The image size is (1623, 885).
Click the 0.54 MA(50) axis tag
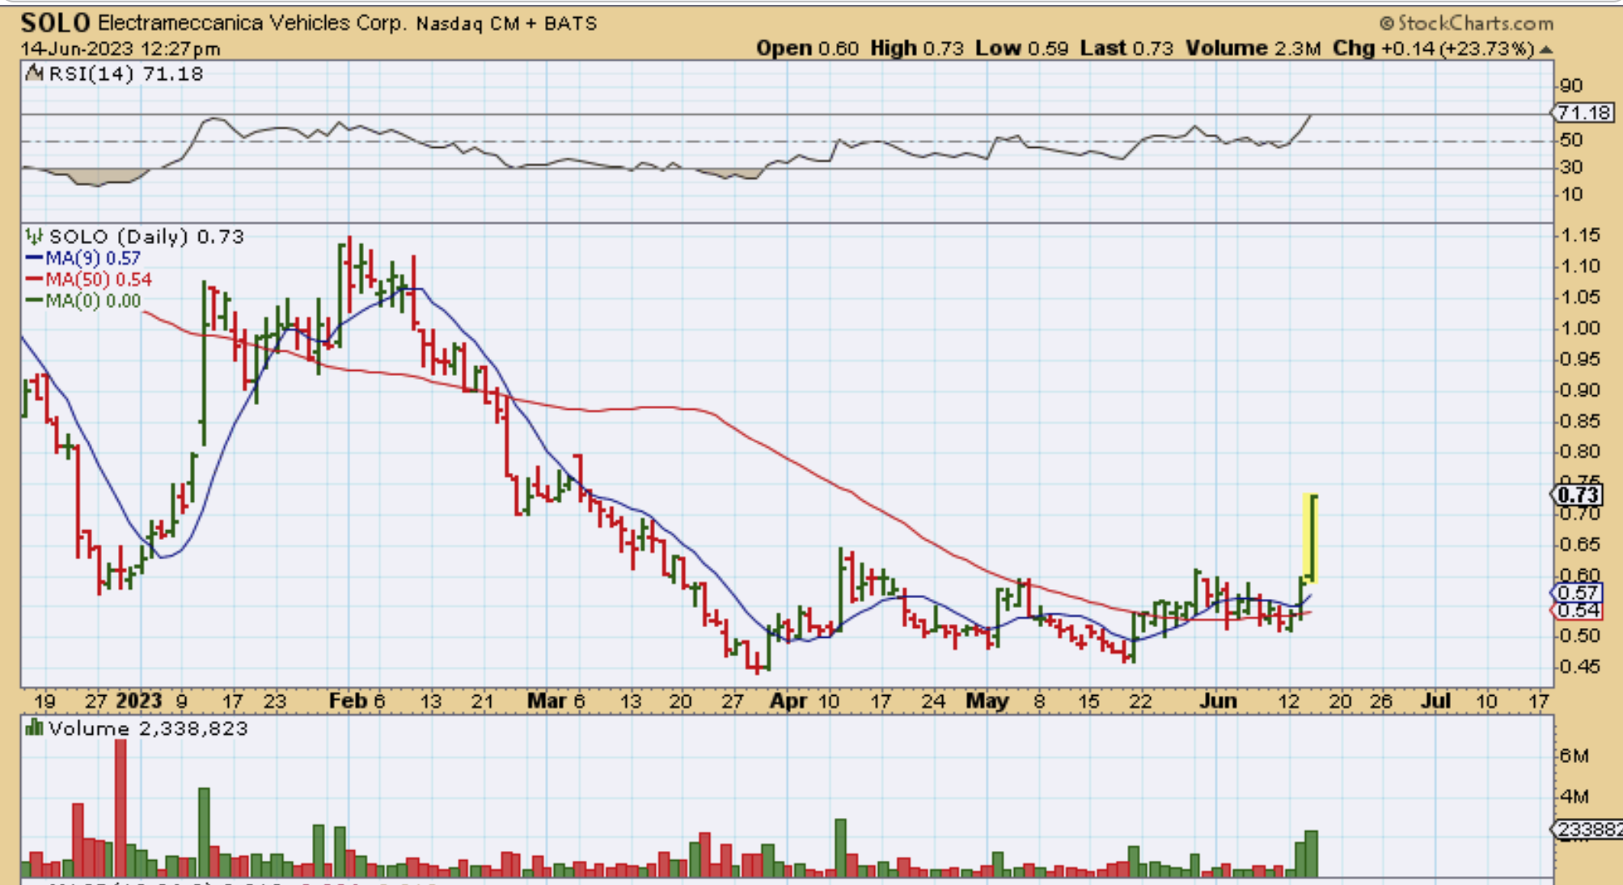tap(1577, 610)
